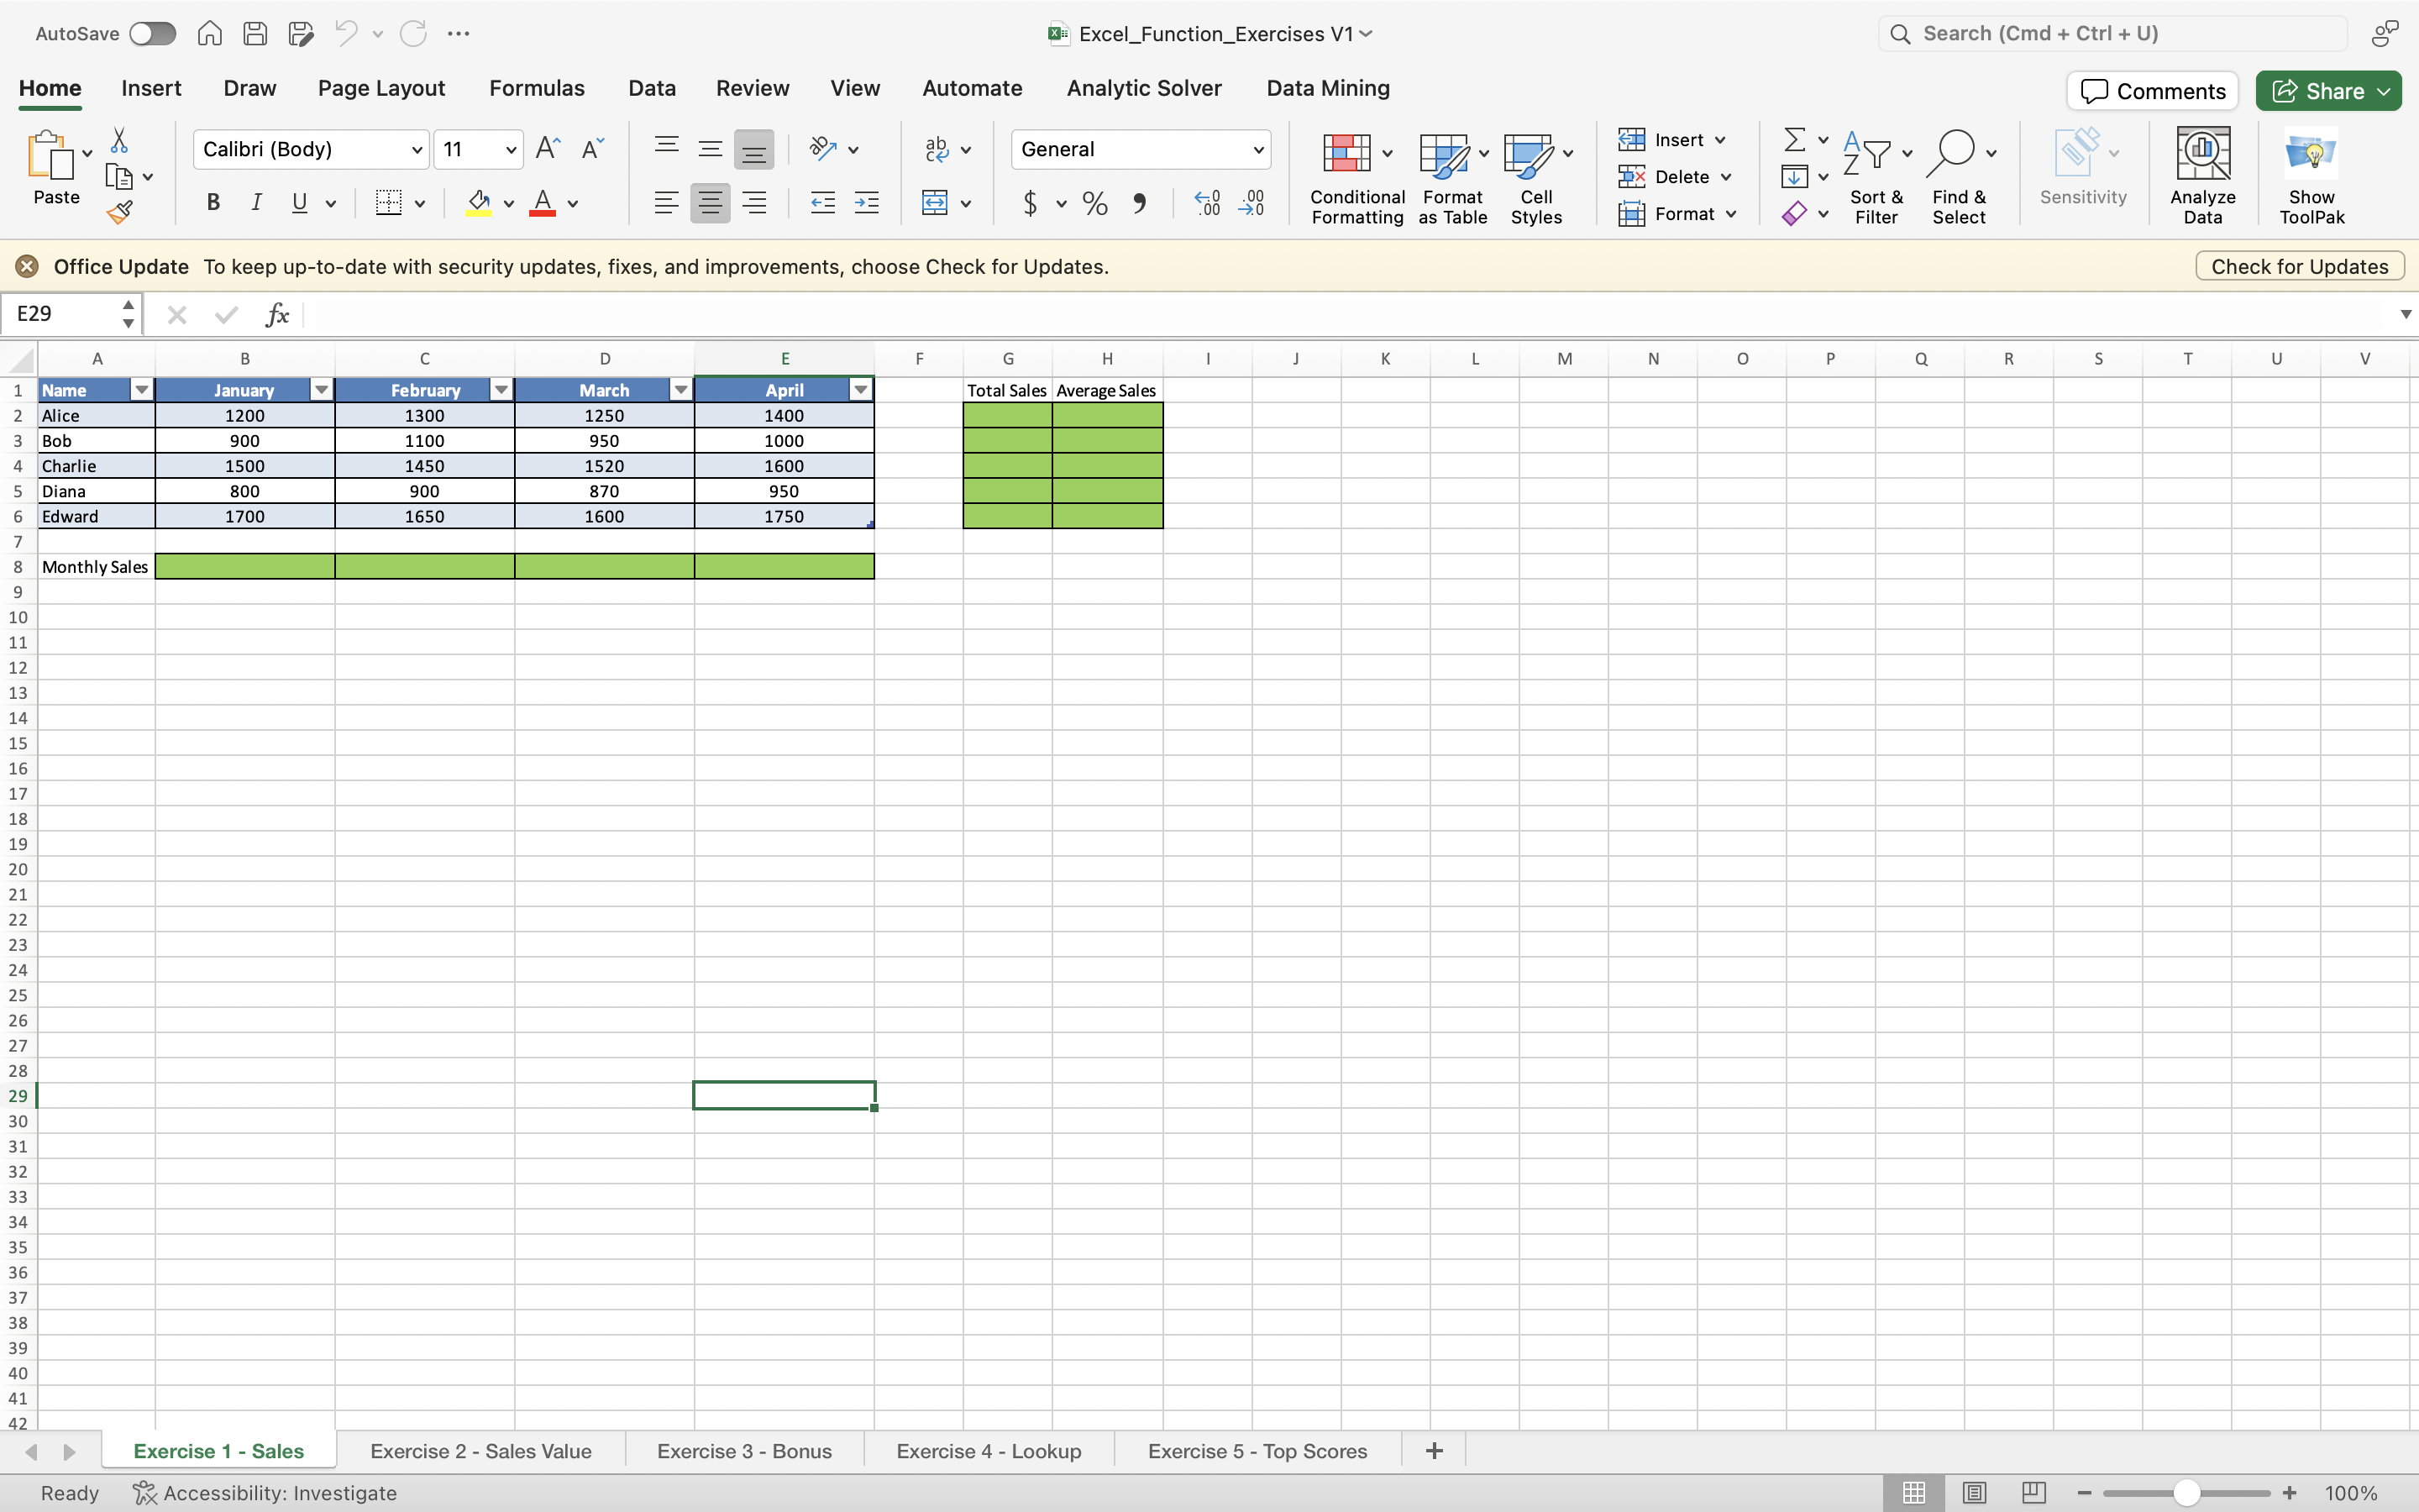Toggle bold formatting
Image resolution: width=2419 pixels, height=1512 pixels.
click(213, 202)
